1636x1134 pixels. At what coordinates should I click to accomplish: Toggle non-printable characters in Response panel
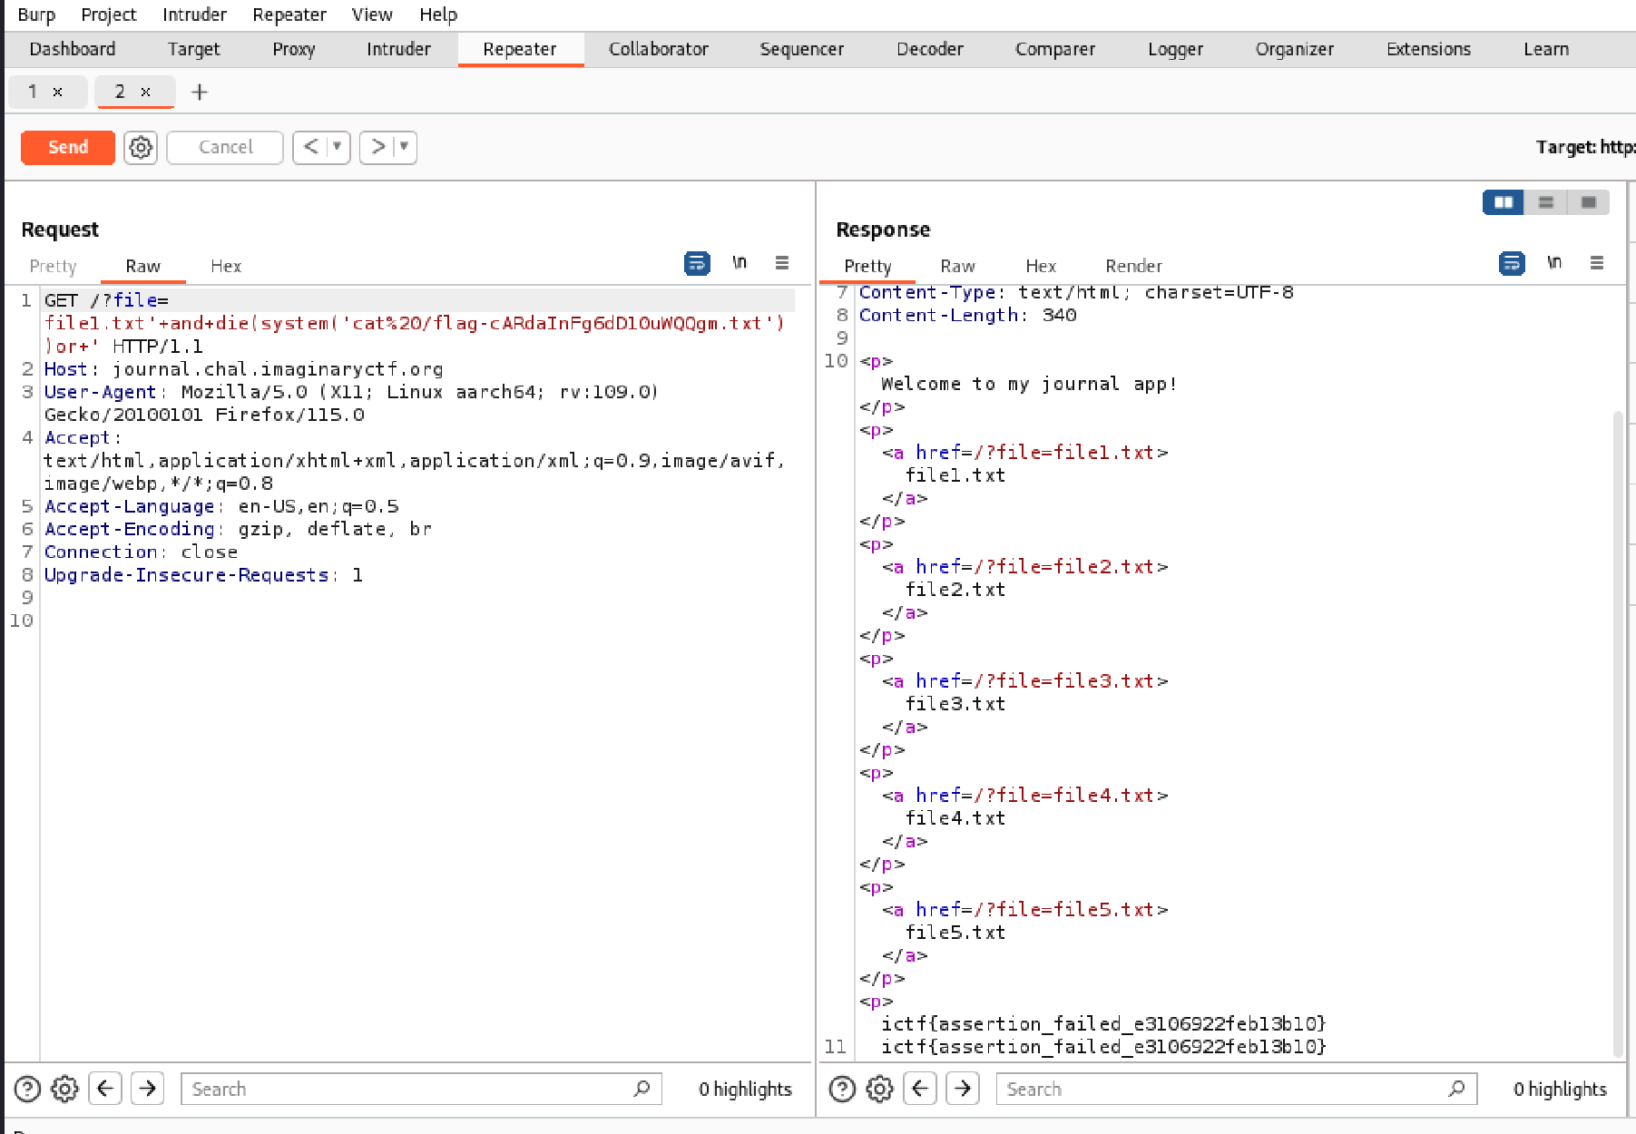click(x=1554, y=263)
